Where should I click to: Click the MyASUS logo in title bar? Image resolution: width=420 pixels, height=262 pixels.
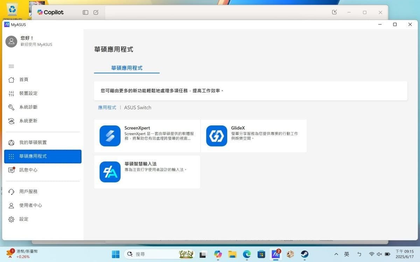point(7,24)
